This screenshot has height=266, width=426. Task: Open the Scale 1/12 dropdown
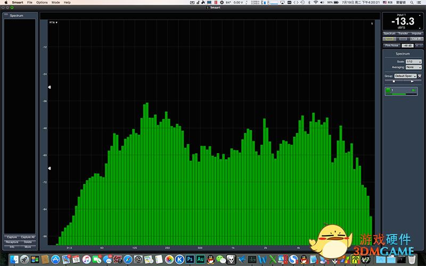(x=413, y=62)
